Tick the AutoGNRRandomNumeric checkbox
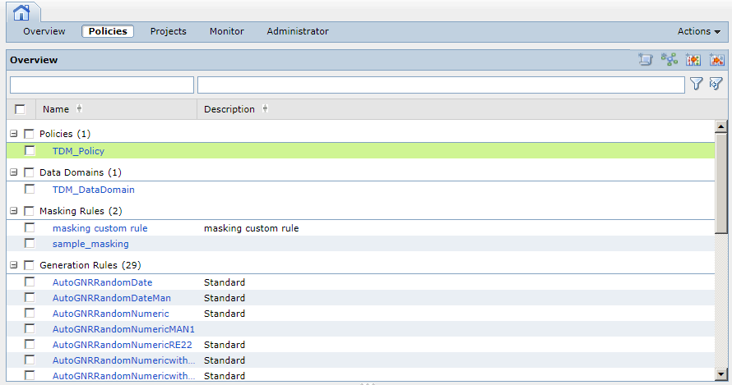The width and height of the screenshot is (732, 385). click(30, 314)
